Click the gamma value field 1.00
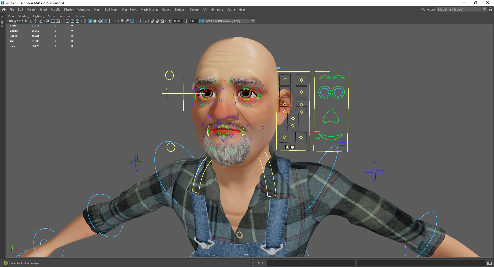494x267 pixels. tap(193, 21)
